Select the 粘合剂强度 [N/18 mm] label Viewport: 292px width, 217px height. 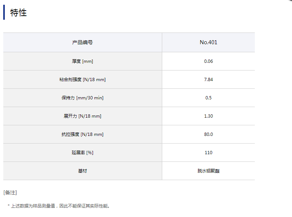82,80
